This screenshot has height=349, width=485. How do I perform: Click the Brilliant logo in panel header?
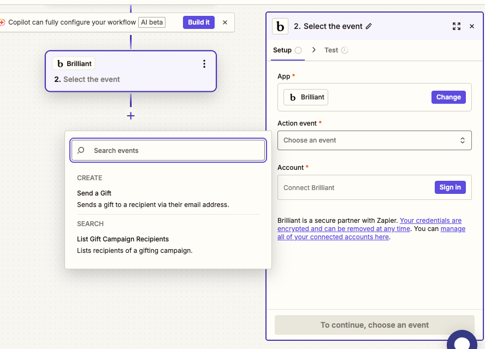tap(280, 26)
